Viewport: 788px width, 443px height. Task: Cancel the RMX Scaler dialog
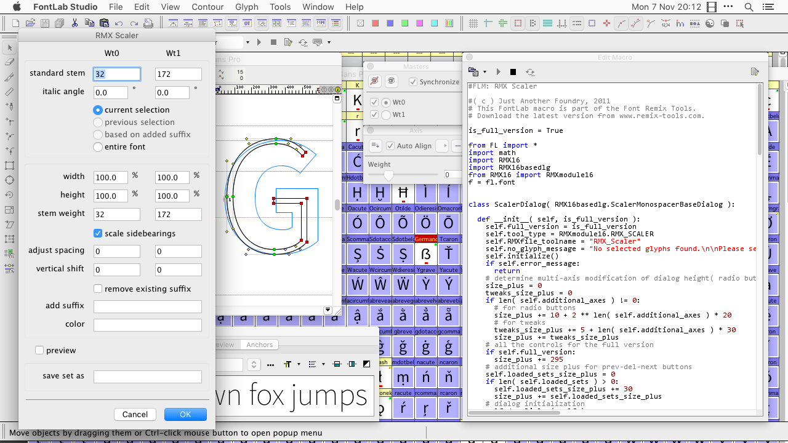coord(135,414)
